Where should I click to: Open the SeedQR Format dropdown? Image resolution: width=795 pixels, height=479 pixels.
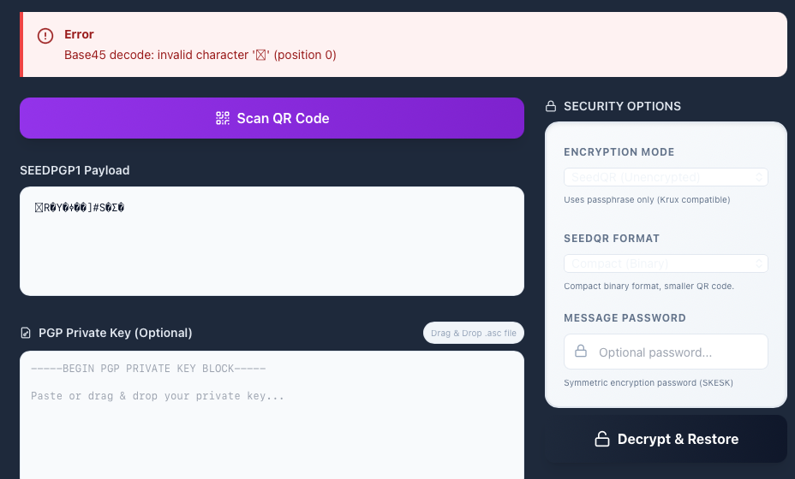pyautogui.click(x=666, y=263)
